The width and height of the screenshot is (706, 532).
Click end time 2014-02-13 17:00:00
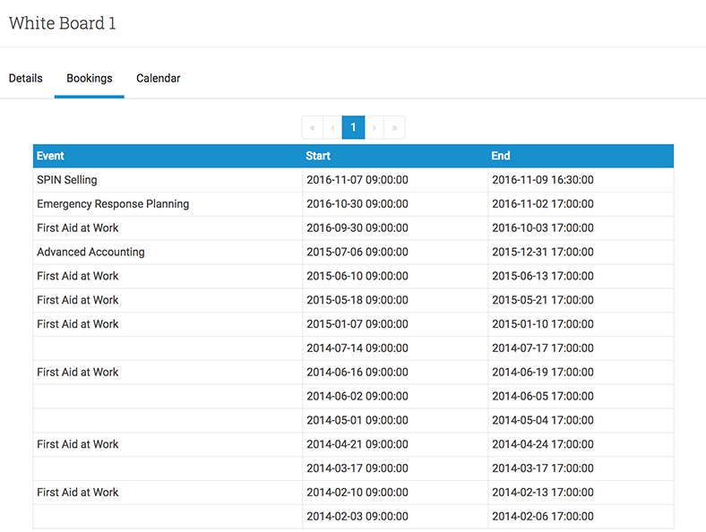[543, 493]
